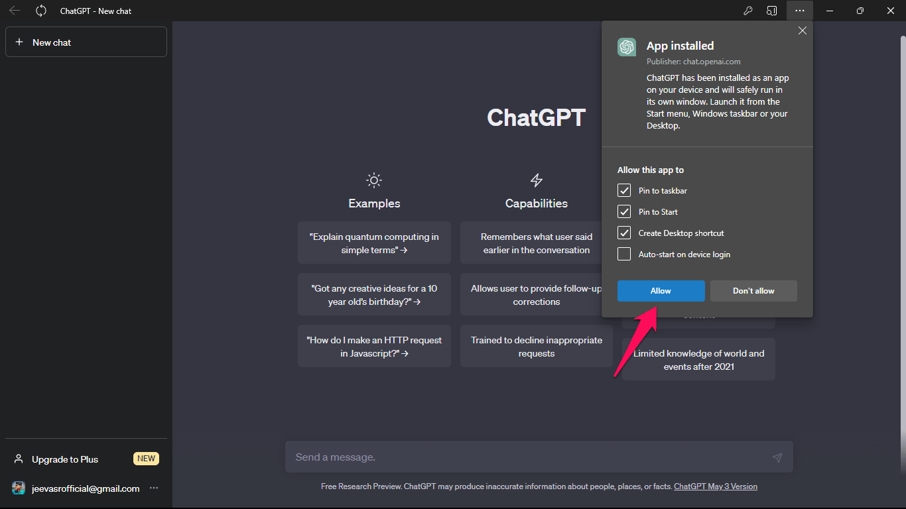Image resolution: width=906 pixels, height=509 pixels.
Task: Minimize the ChatGPT window
Action: point(830,11)
